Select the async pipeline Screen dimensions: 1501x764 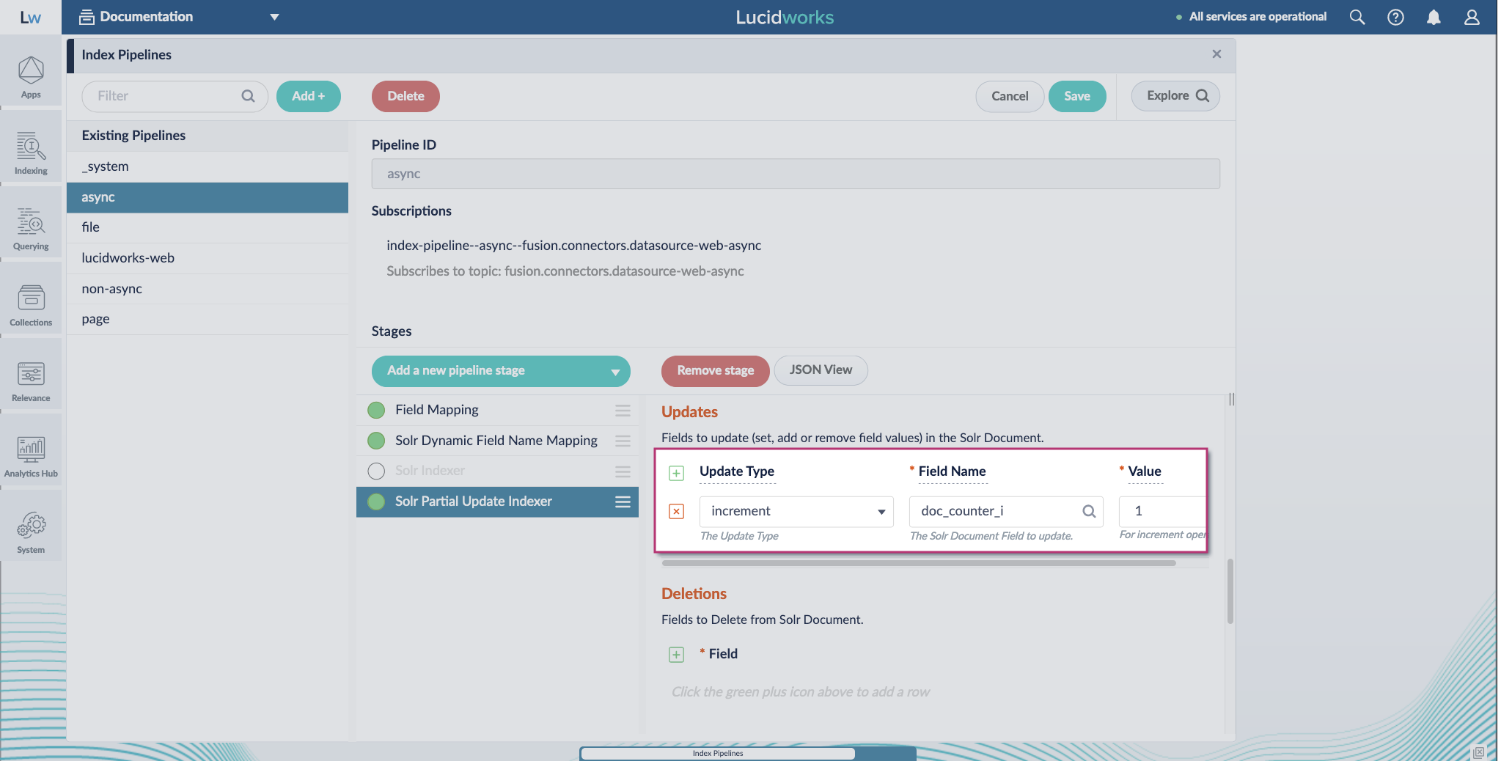208,197
